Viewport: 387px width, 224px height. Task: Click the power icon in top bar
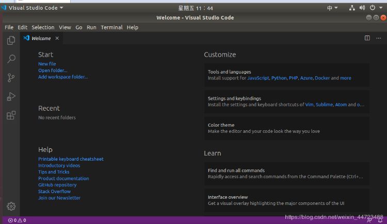pyautogui.click(x=373, y=8)
